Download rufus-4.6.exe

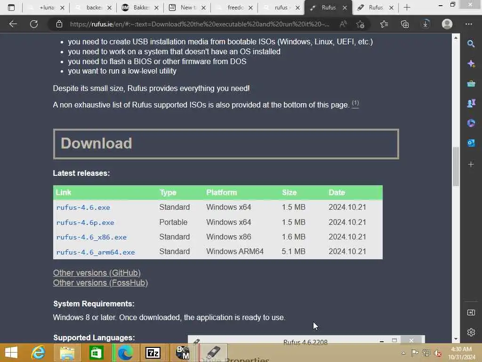[83, 207]
